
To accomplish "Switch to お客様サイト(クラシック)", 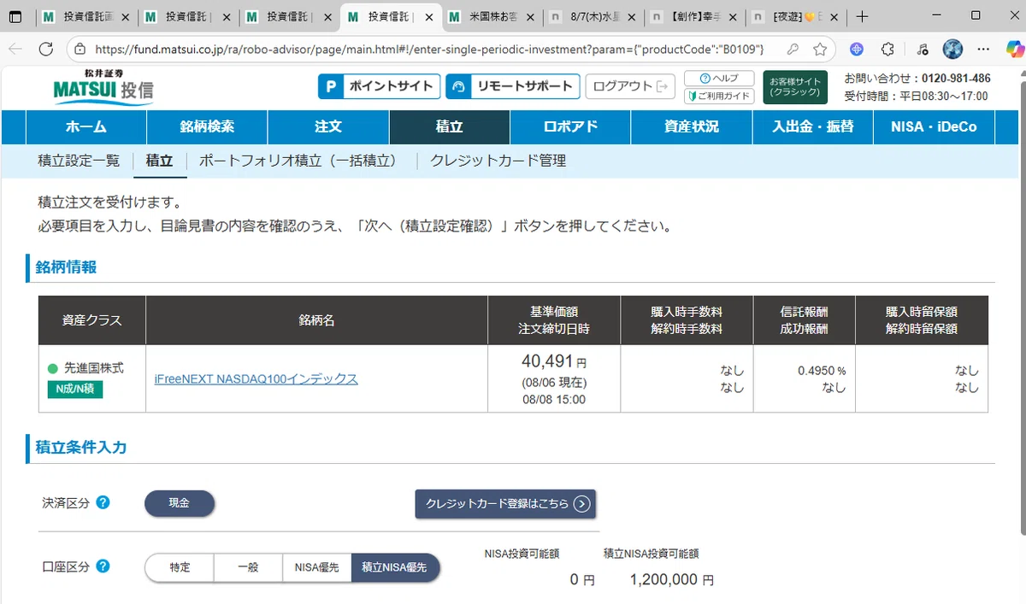I will click(795, 87).
